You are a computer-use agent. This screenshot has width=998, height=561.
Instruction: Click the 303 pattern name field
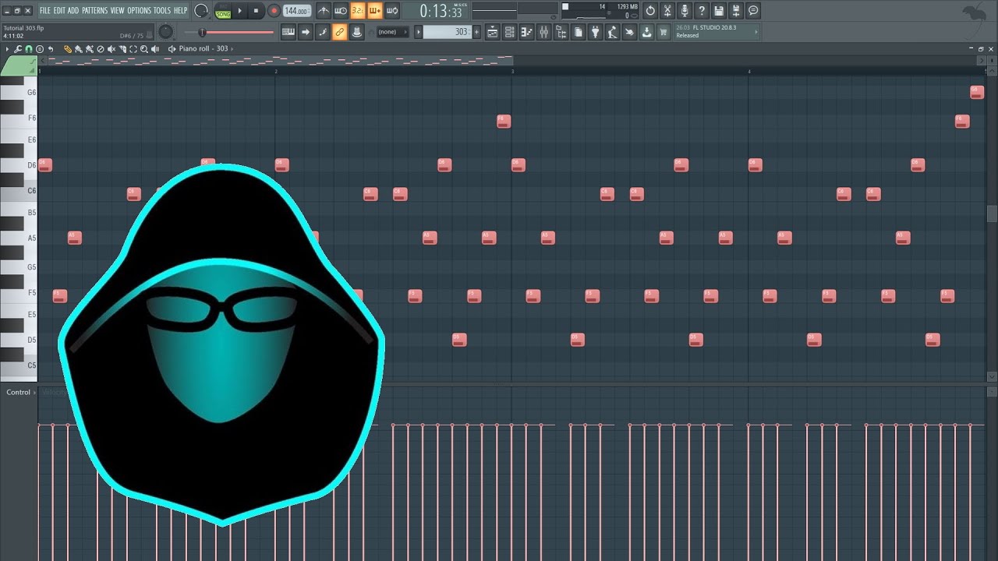click(448, 32)
